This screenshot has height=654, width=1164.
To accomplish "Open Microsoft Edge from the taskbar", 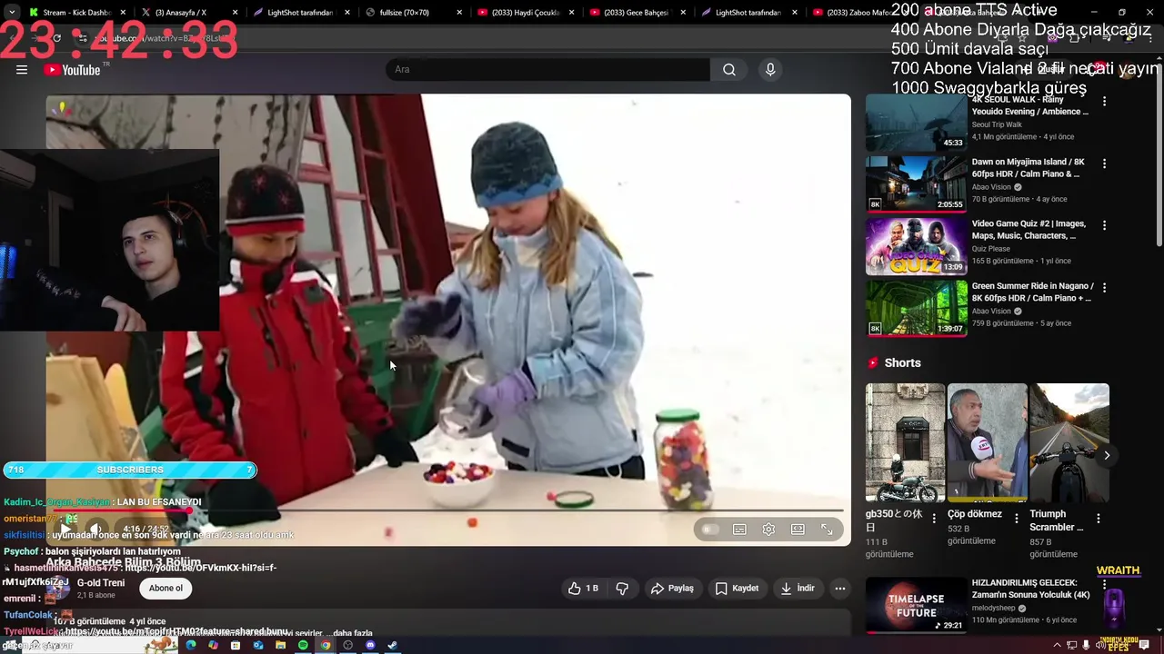I will (x=191, y=645).
